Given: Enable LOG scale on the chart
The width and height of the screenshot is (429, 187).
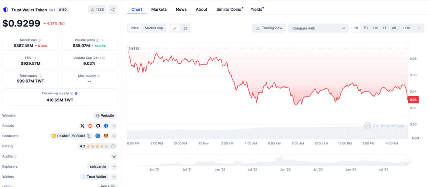Looking at the screenshot, I should [407, 28].
